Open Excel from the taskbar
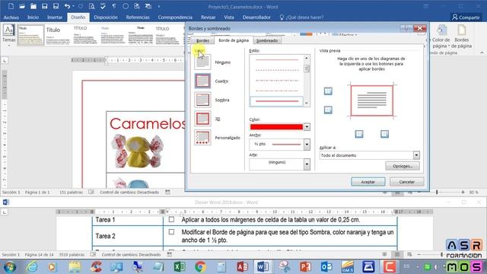The width and height of the screenshot is (487, 274). 180,266
